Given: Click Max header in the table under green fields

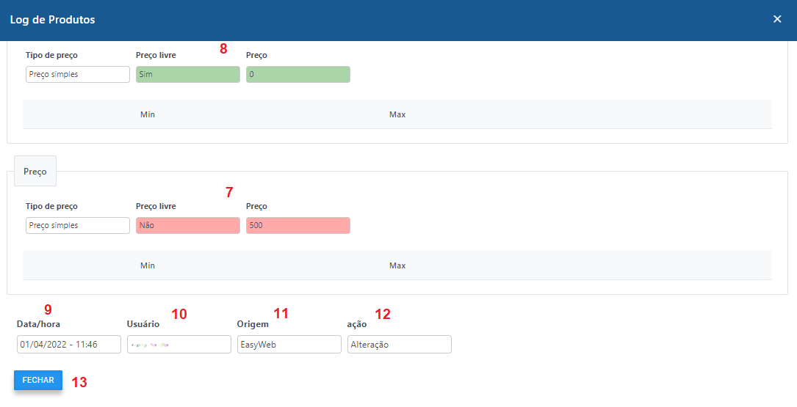Looking at the screenshot, I should (397, 115).
